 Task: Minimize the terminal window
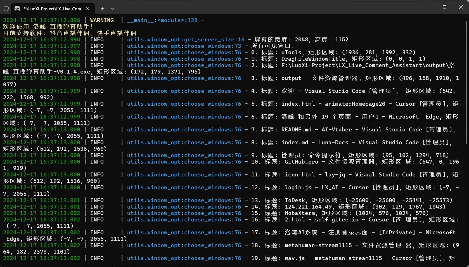[428, 7]
